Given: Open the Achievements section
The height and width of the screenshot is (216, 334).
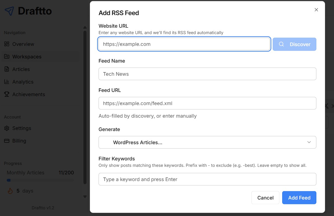Looking at the screenshot, I should [x=41, y=94].
